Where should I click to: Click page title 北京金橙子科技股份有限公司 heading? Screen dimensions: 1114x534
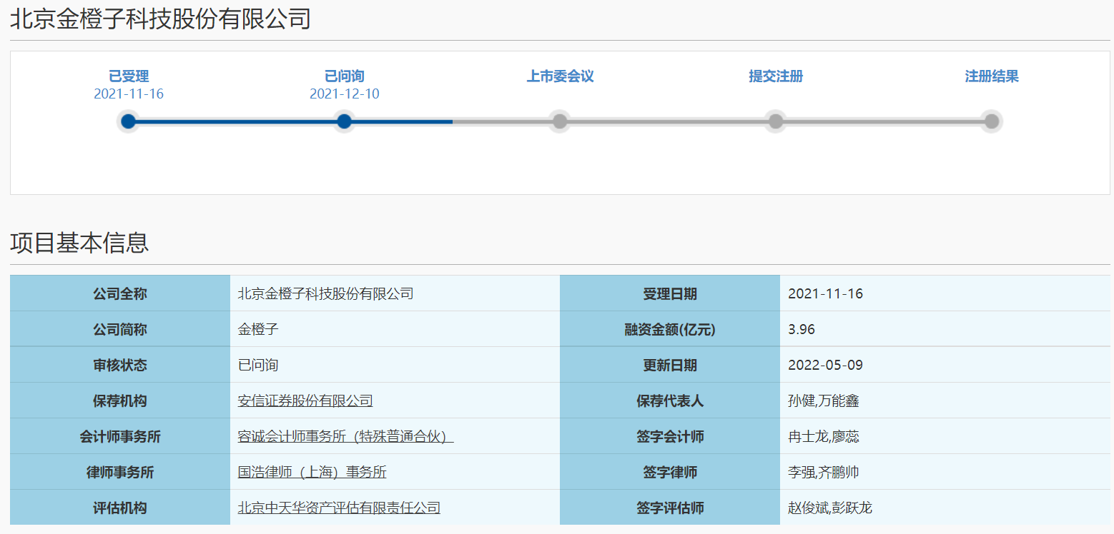pyautogui.click(x=160, y=19)
